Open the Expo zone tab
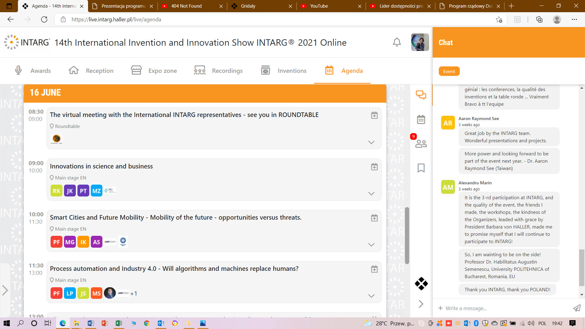The width and height of the screenshot is (585, 329). coord(154,71)
